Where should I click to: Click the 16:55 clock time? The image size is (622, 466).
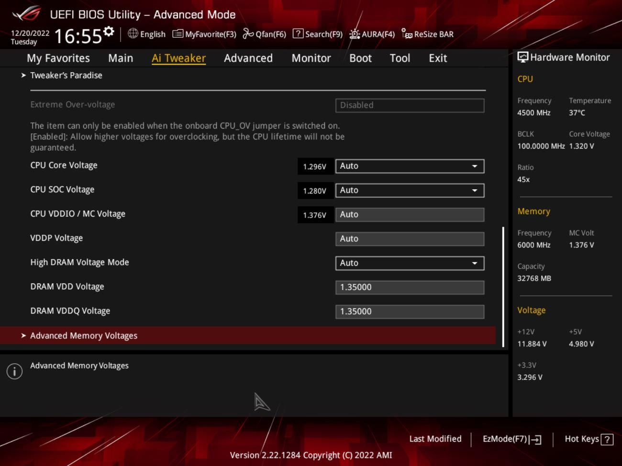point(78,36)
